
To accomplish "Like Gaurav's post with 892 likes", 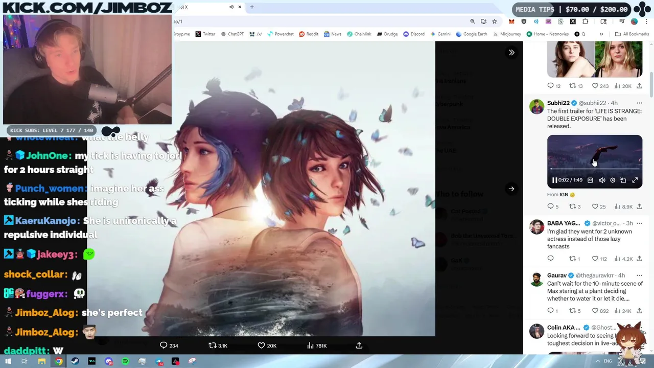I will [600, 311].
